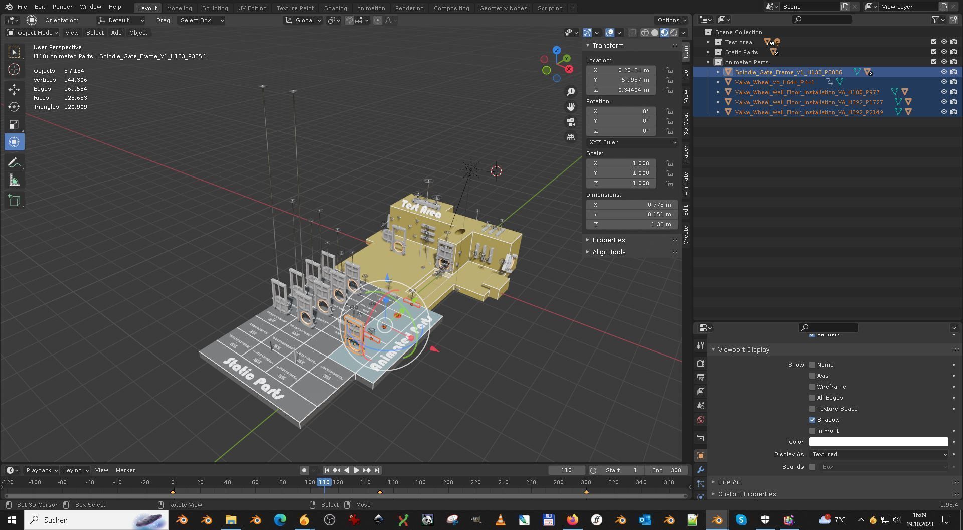
Task: Click the zoom view magnifier gizmo
Action: (x=571, y=92)
